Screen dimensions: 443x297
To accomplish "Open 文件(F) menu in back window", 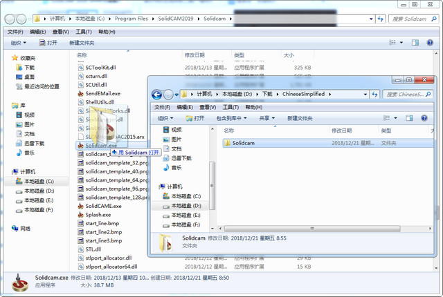I will click(x=15, y=32).
